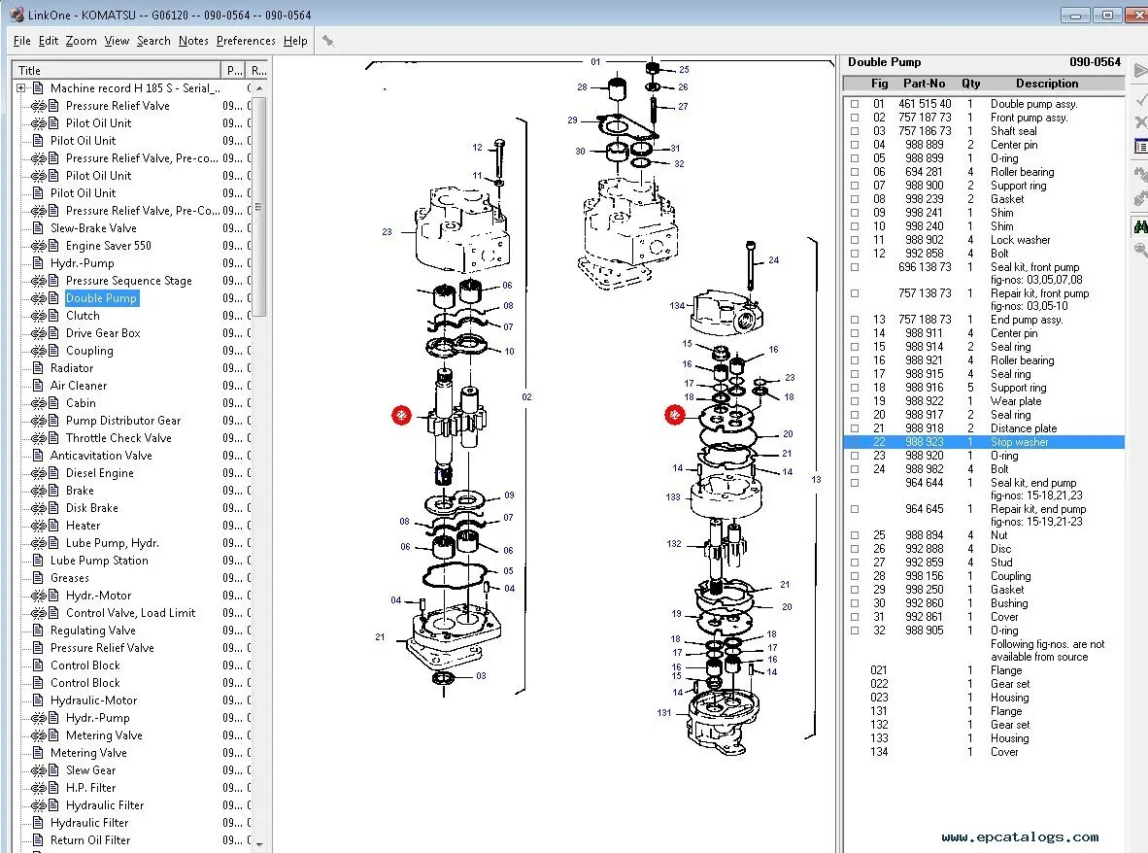Click scroll up arrow of Title tree
Screen dimensions: 1148x853
point(259,87)
